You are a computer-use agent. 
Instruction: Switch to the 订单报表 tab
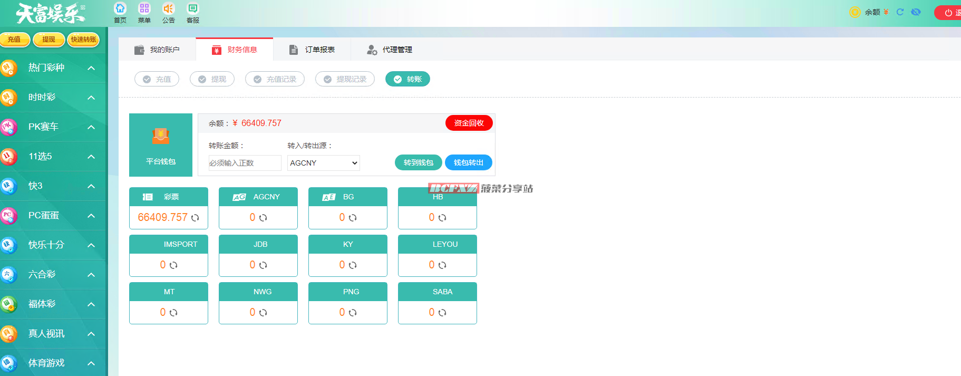pyautogui.click(x=312, y=50)
